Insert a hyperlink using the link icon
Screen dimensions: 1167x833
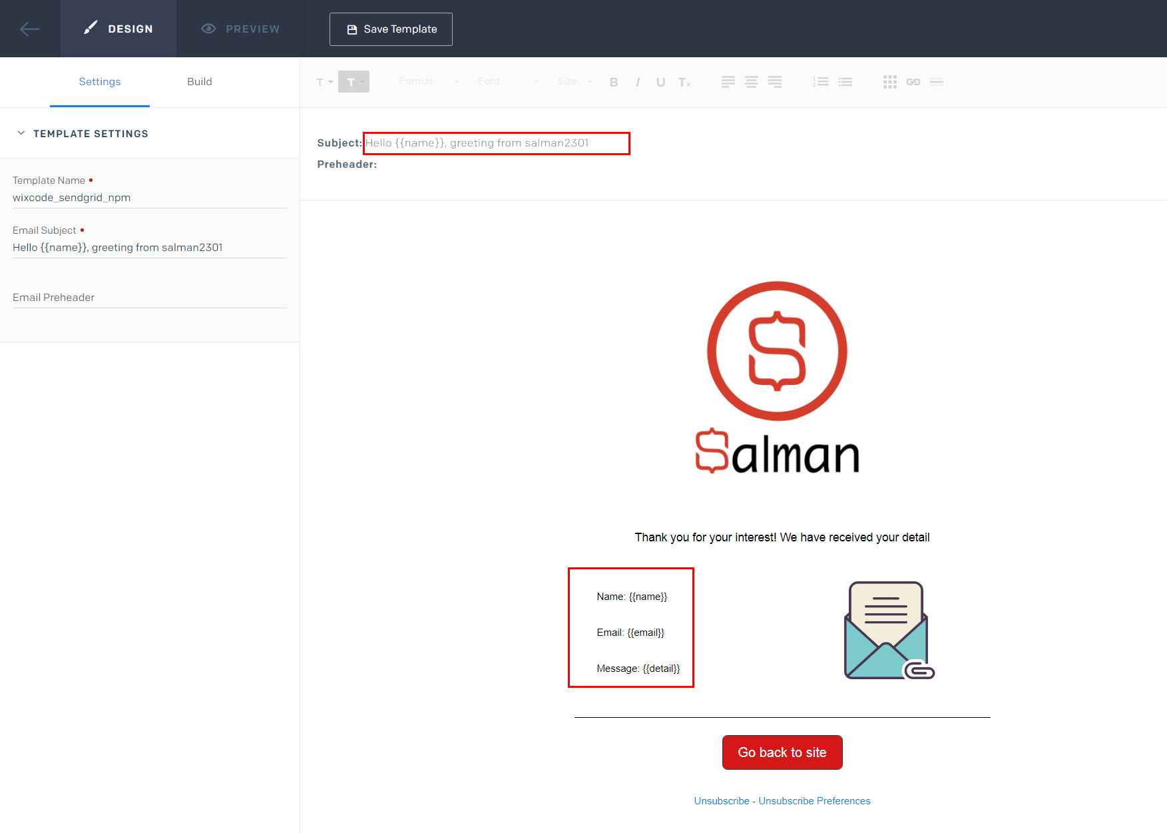(x=913, y=81)
